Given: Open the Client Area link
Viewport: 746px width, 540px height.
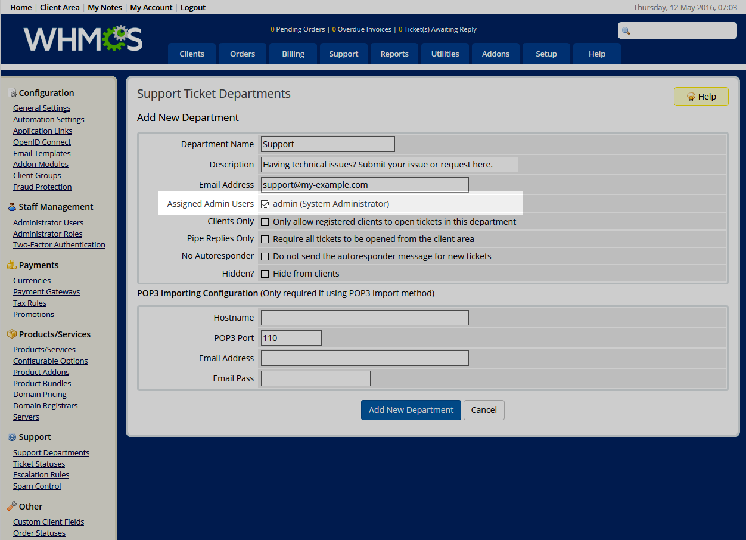Looking at the screenshot, I should 60,8.
